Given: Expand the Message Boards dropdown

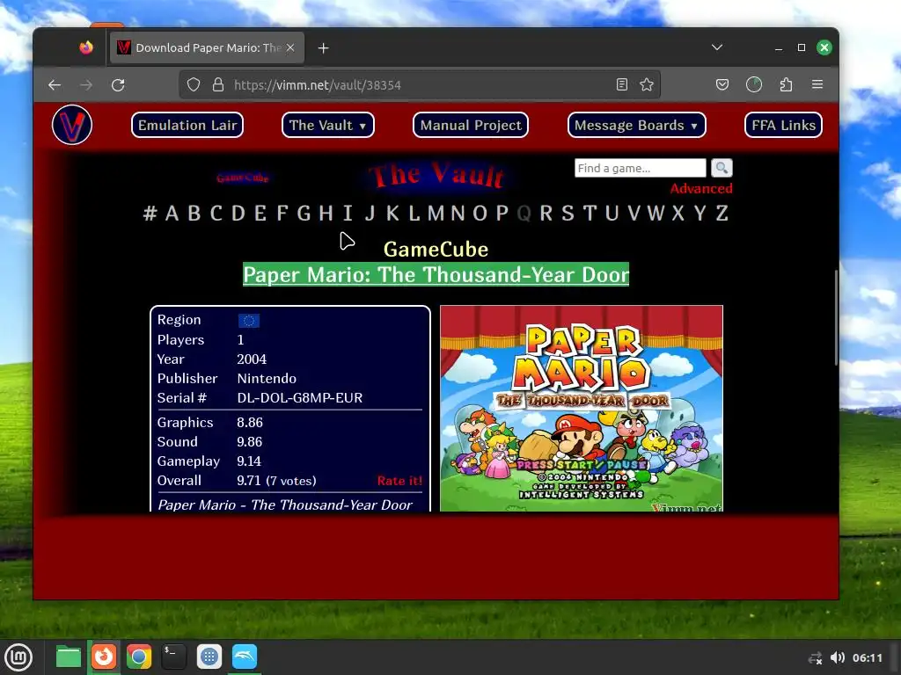Looking at the screenshot, I should [x=637, y=125].
